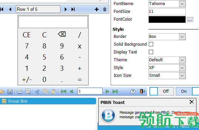The height and width of the screenshot is (130, 199).
Task: Click the Row 1 of 5 field
Action: [x=38, y=9]
